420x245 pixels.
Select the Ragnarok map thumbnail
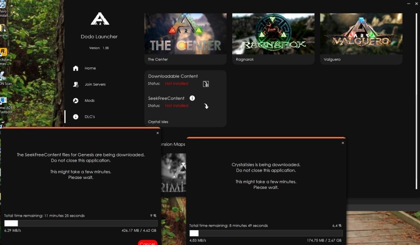point(273,34)
